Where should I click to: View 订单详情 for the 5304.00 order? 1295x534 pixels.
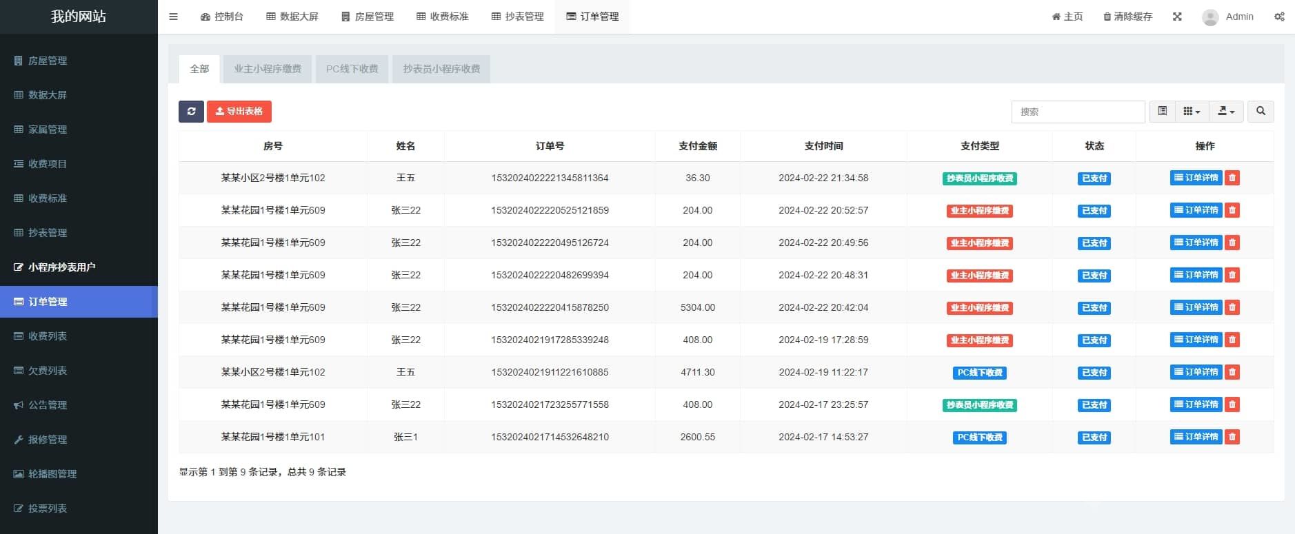1196,307
